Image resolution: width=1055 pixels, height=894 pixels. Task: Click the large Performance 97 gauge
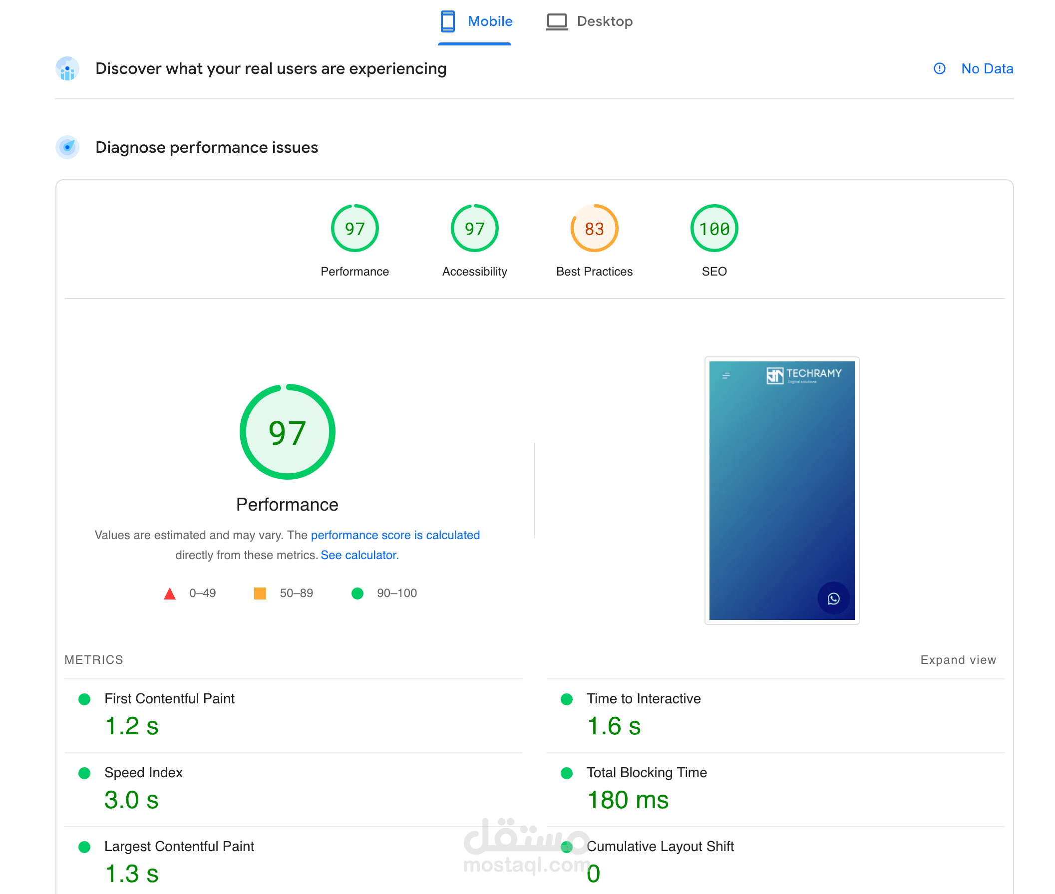pyautogui.click(x=287, y=432)
